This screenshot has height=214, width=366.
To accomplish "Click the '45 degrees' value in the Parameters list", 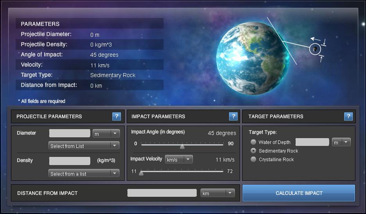I will pyautogui.click(x=104, y=55).
